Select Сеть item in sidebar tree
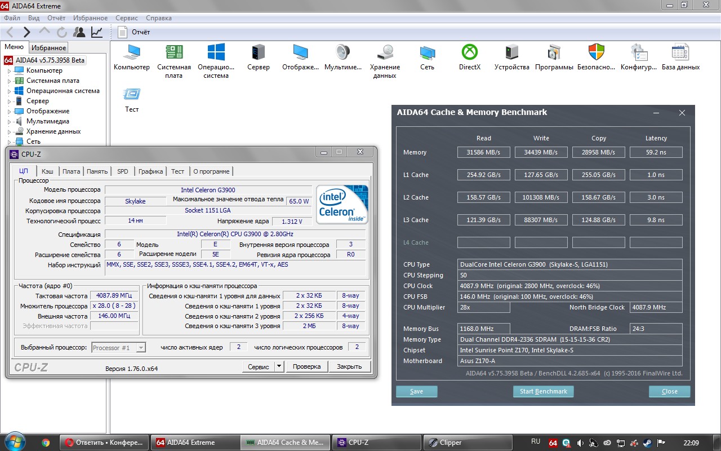The width and height of the screenshot is (721, 451). point(33,142)
